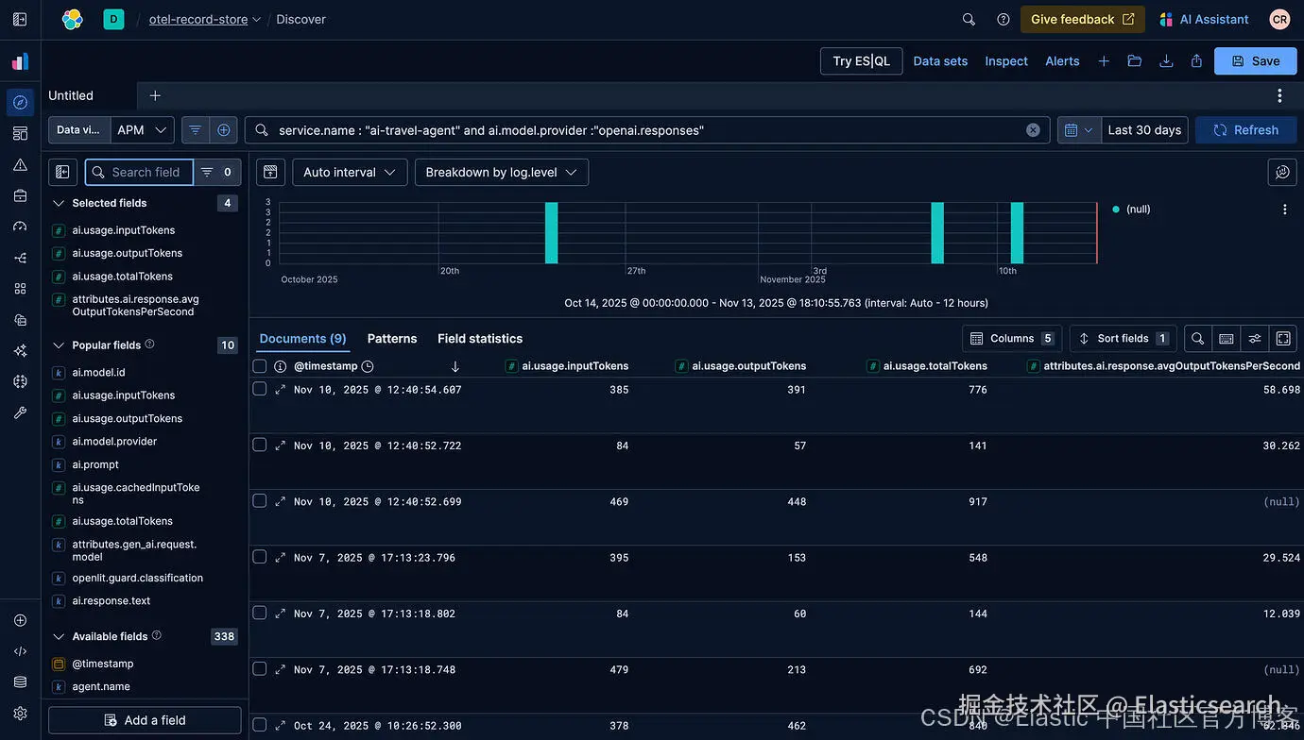This screenshot has height=740, width=1304.
Task: Clear the query with the X icon
Action: (x=1033, y=130)
